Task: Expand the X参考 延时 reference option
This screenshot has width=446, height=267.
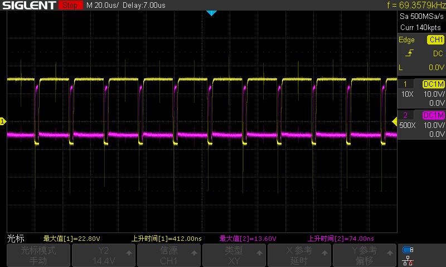Action: (299, 255)
